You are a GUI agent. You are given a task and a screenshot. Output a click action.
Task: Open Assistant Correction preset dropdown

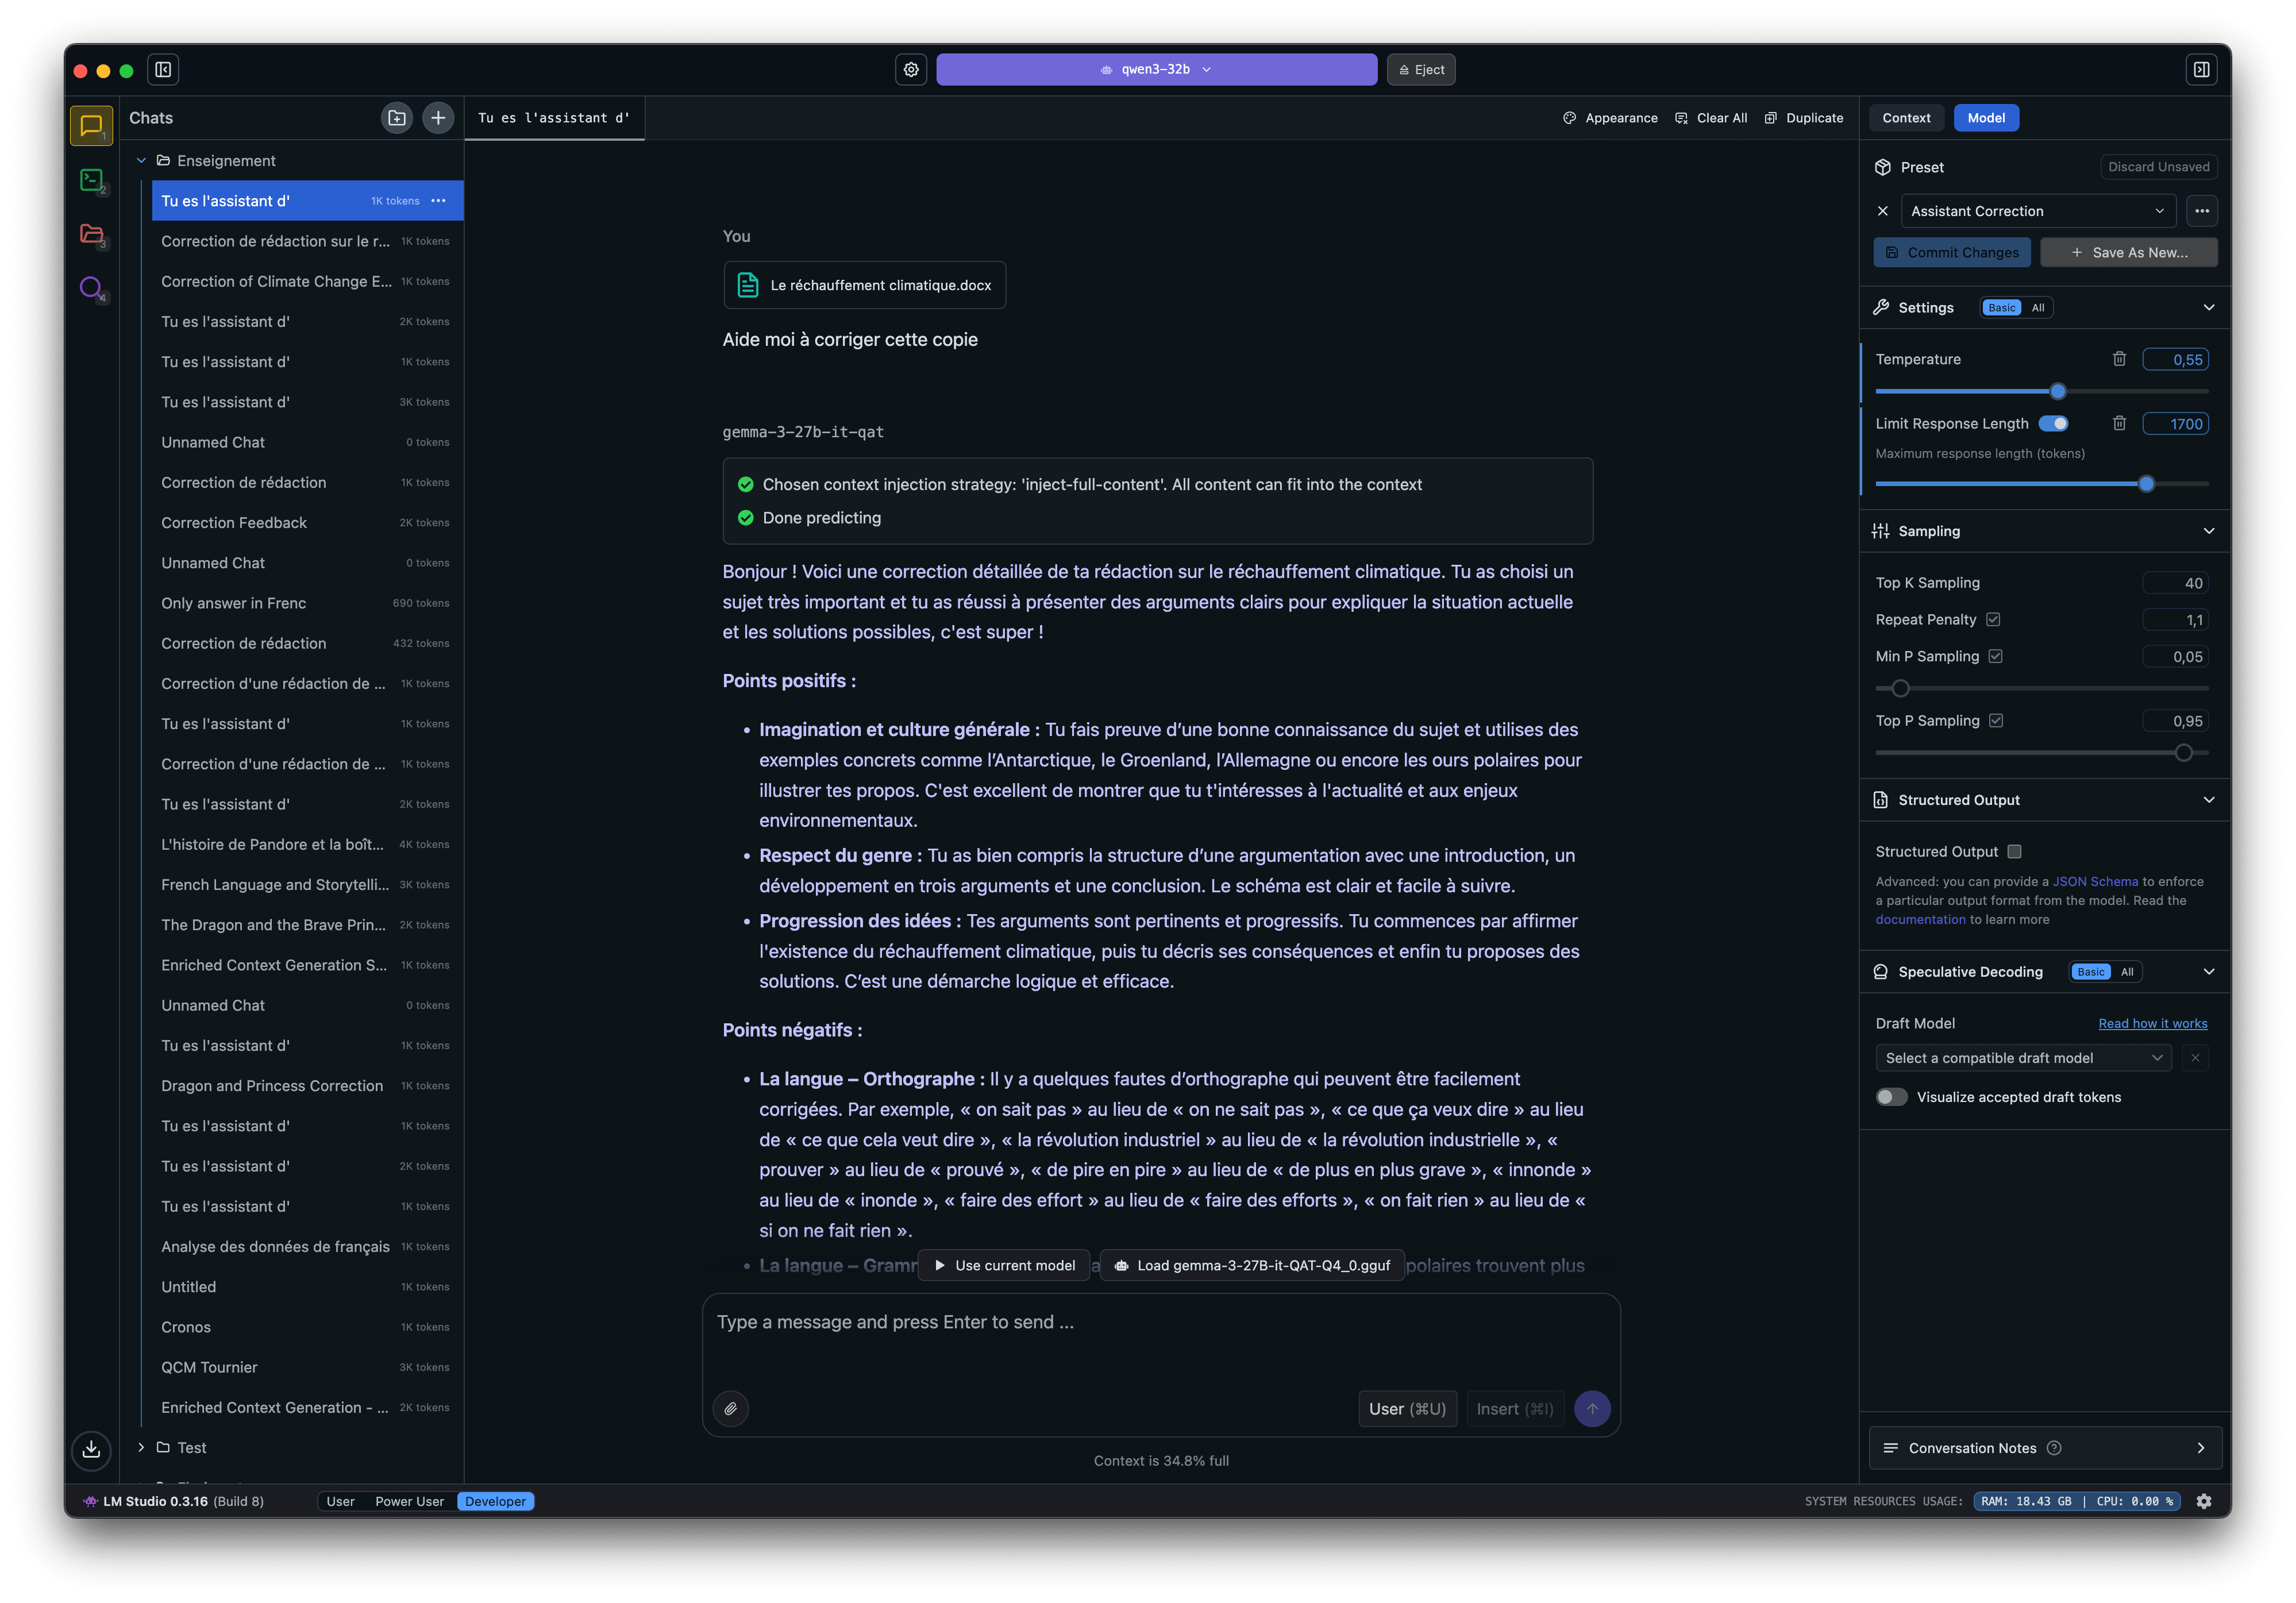(2037, 211)
